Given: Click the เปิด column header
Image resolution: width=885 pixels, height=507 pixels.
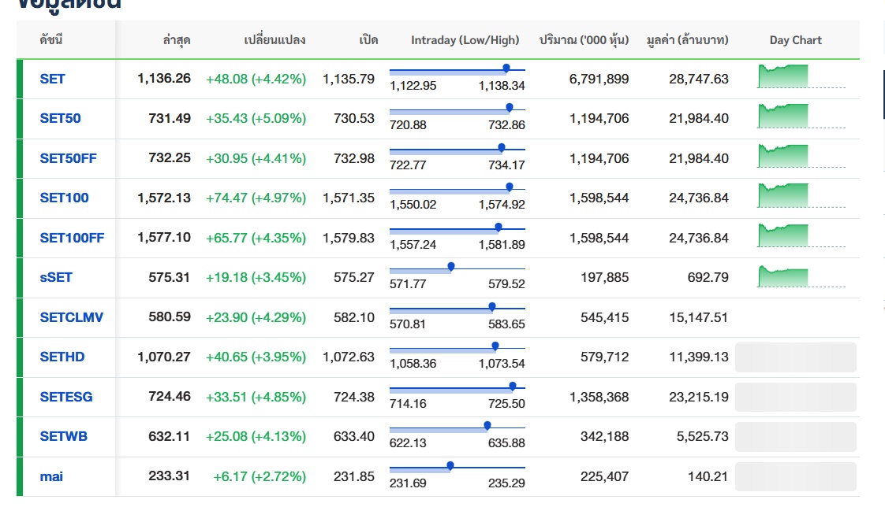Looking at the screenshot, I should [x=368, y=39].
